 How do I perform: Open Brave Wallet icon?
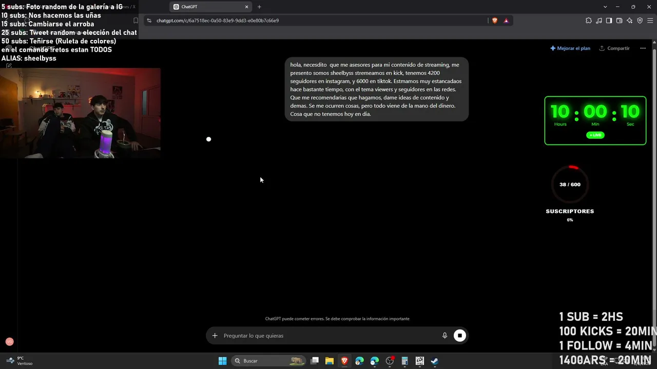coord(619,20)
